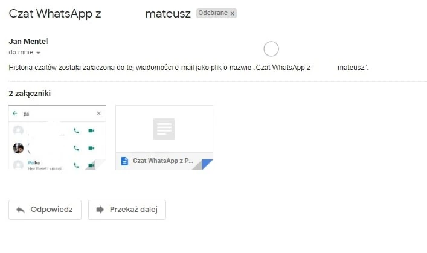Click the back arrow in screenshot attachment
Screen dimensions: 427x253
pyautogui.click(x=15, y=113)
